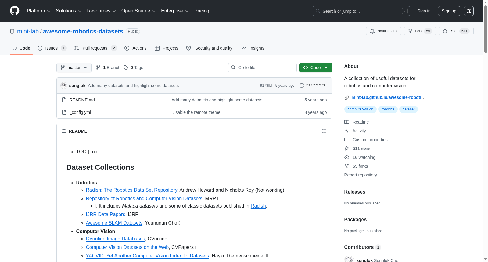The width and height of the screenshot is (488, 262).
Task: Select the dataset topic tag
Action: tap(408, 109)
